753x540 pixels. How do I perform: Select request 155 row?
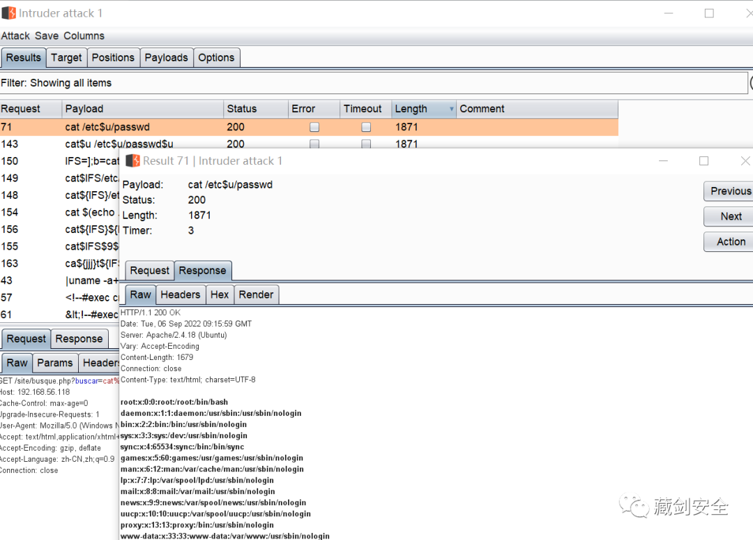[x=59, y=246]
